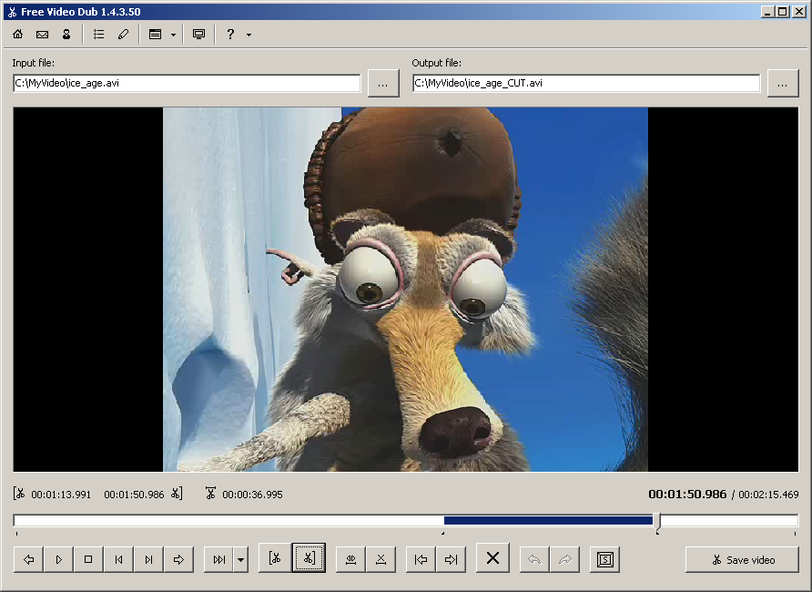Screen dimensions: 812x592
Task: Jump to the selection end marker
Action: tap(451, 559)
